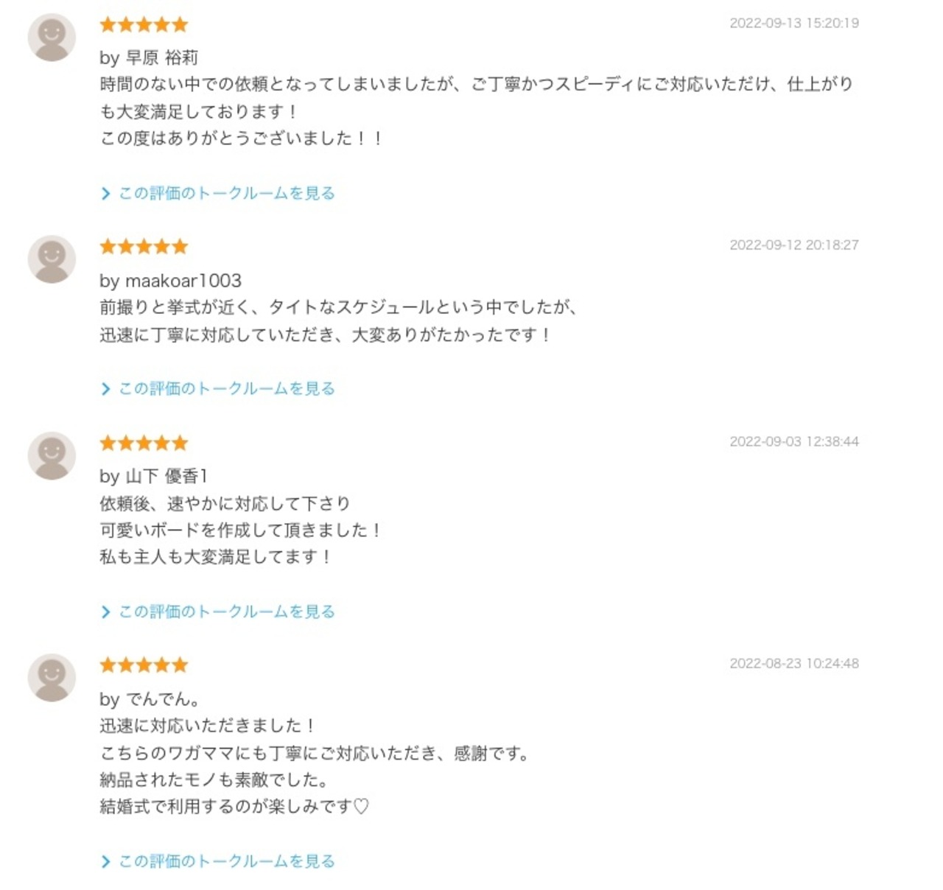Click the star rating on でんでん。's review
The width and height of the screenshot is (943, 890).
click(144, 665)
